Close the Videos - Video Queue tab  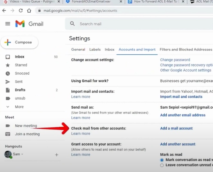tap(59, 2)
